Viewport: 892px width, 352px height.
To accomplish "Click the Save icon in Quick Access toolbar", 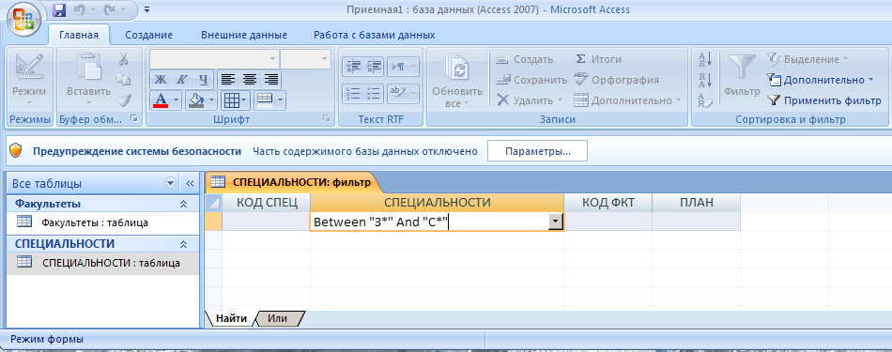I will point(59,9).
